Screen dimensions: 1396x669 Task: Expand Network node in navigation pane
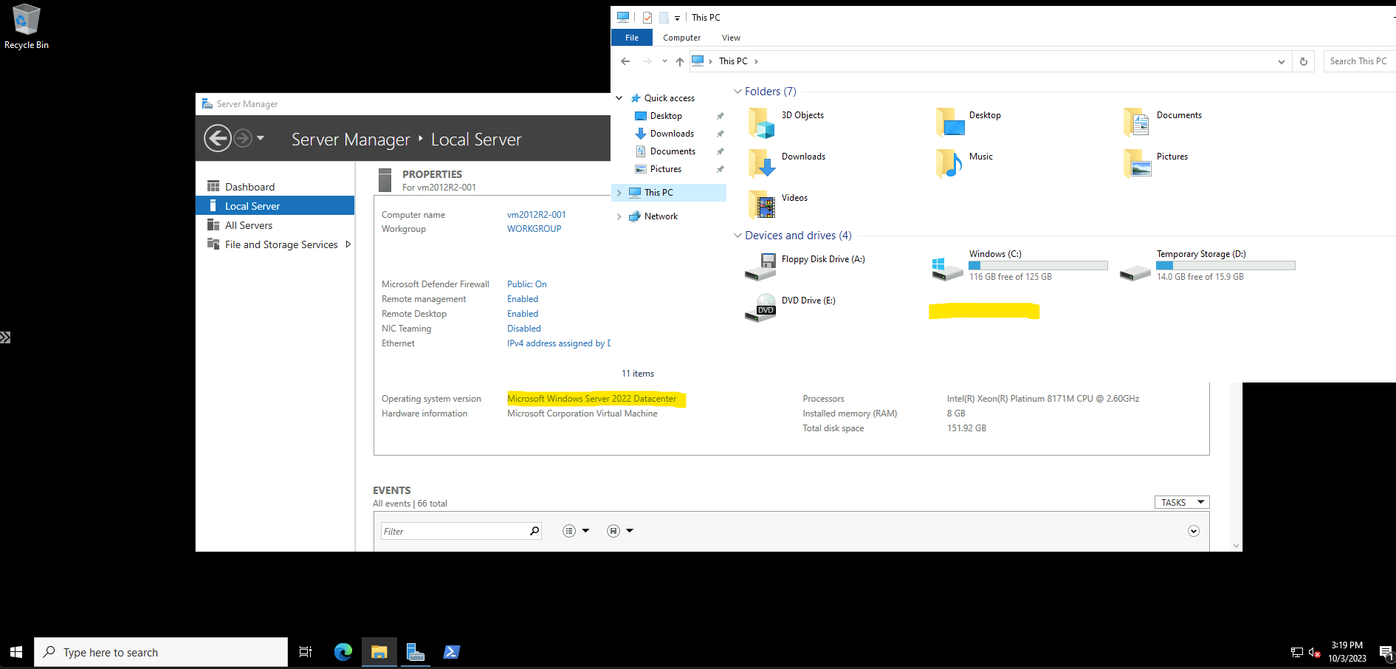[x=619, y=216]
